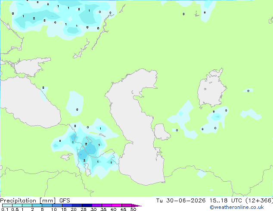Viewport: 273px width, 211px height.
Task: Click the legend swatch between 15 and 20
Action: coord(67,205)
